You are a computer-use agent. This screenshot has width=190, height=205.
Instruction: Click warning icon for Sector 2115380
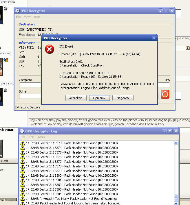tap(23, 176)
